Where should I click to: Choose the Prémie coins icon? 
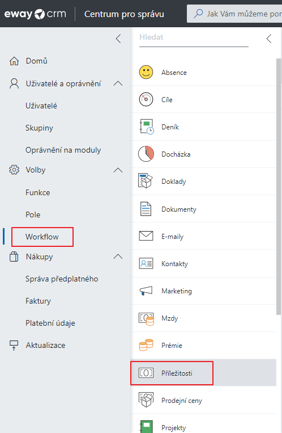click(x=146, y=345)
